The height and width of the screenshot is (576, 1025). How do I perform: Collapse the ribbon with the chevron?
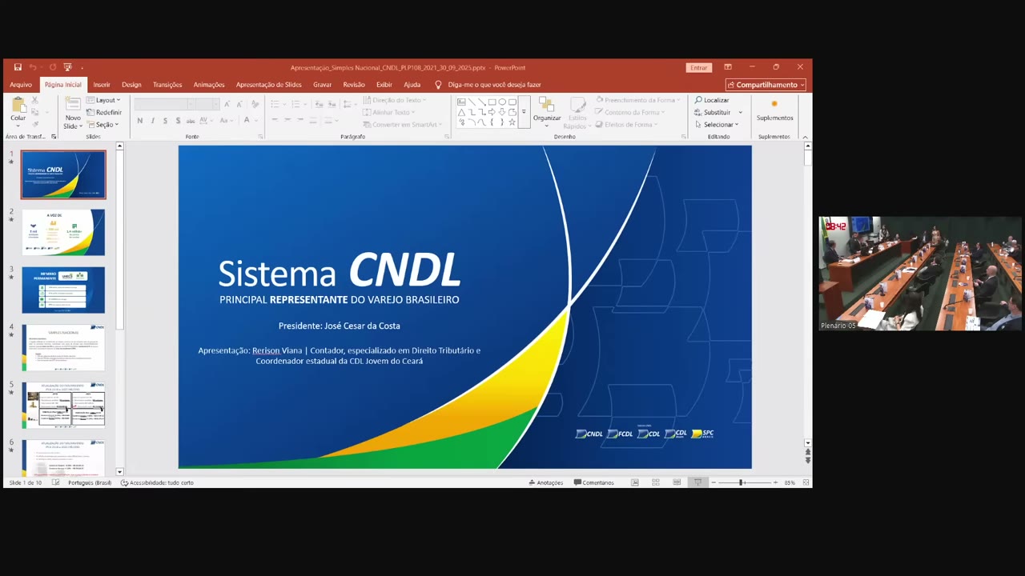805,137
